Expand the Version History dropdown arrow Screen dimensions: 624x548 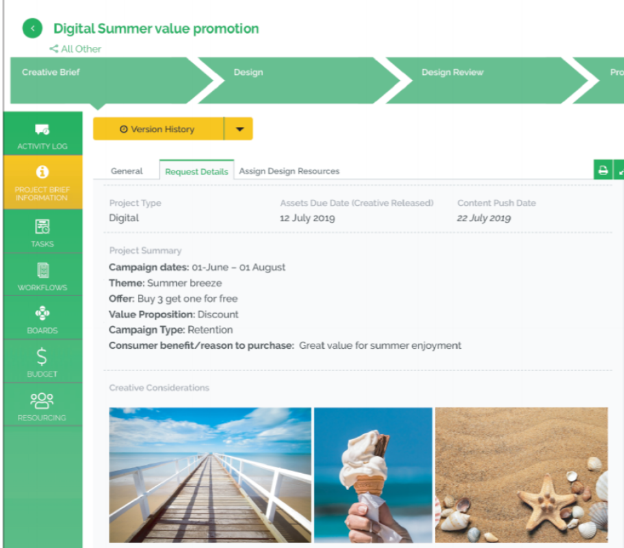(x=239, y=129)
